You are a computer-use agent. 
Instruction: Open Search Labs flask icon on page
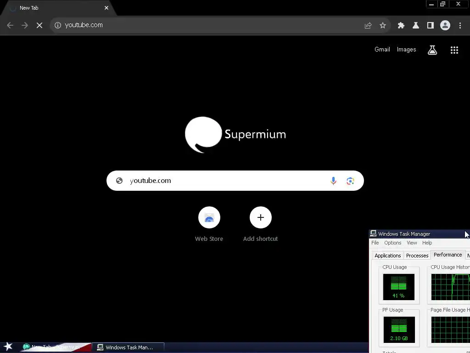point(432,50)
